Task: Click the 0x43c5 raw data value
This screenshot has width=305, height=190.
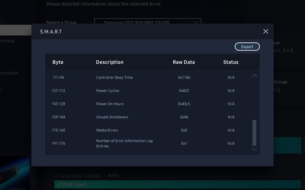Action: (x=184, y=104)
